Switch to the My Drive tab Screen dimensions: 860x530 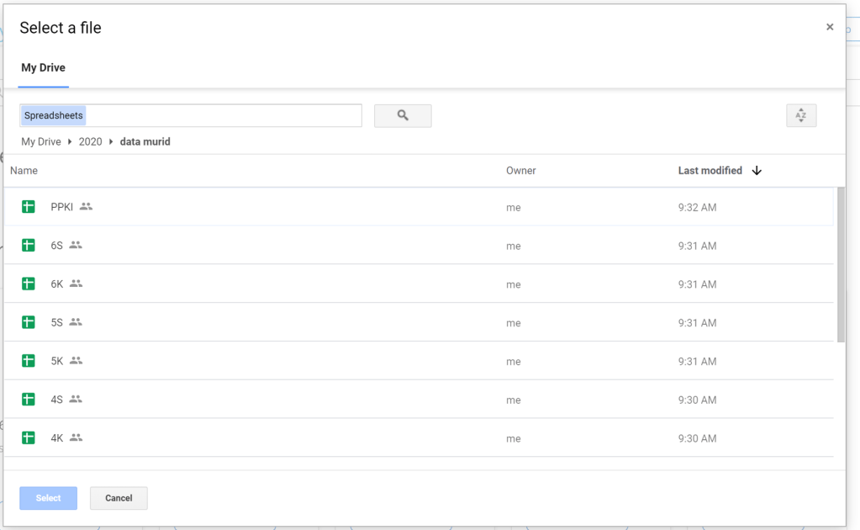pos(43,68)
